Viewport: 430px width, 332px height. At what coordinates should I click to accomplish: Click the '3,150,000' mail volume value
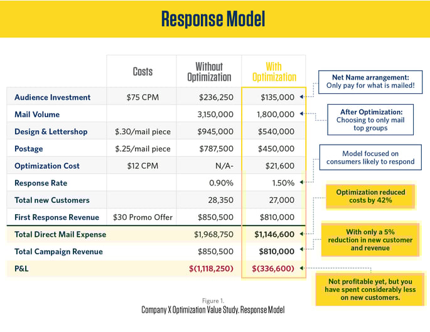click(215, 115)
